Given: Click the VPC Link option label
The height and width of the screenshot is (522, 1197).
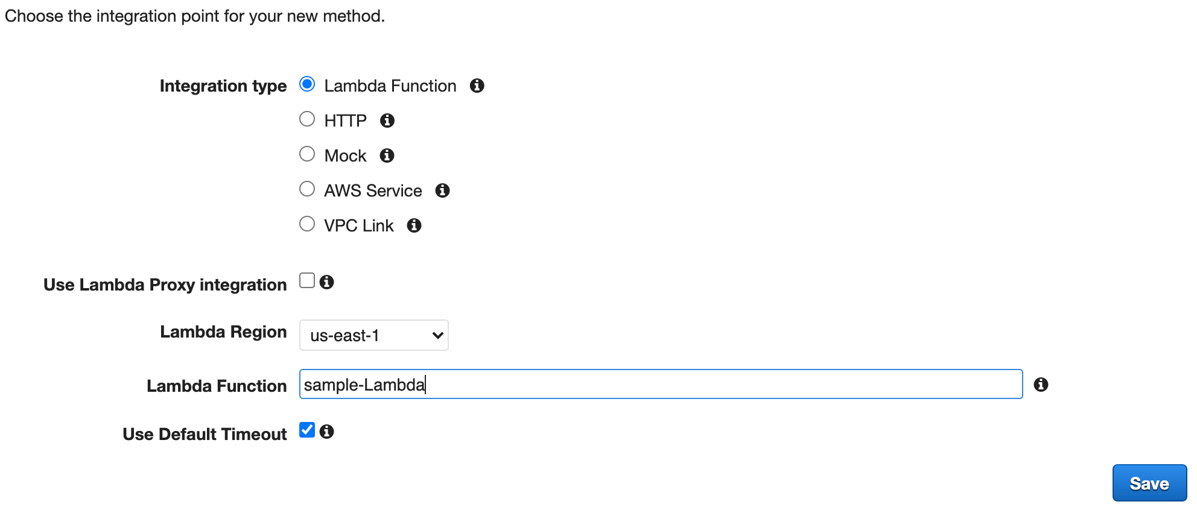Looking at the screenshot, I should click(x=358, y=225).
